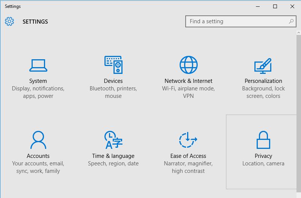The image size is (301, 198).
Task: Open the Network & Internet globe icon
Action: tap(189, 65)
